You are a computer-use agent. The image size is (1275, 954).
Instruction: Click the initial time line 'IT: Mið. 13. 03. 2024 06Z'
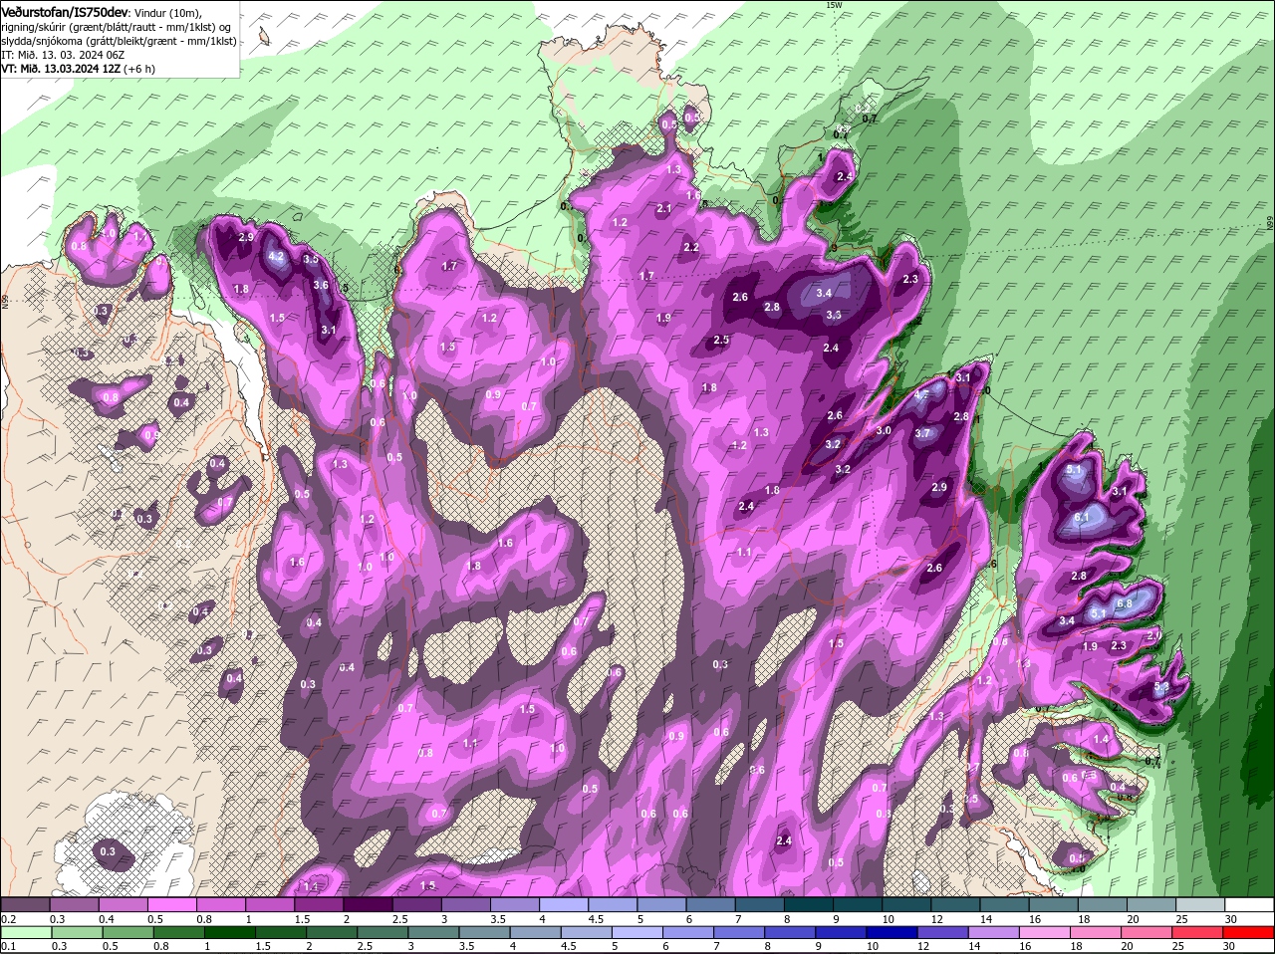(63, 56)
